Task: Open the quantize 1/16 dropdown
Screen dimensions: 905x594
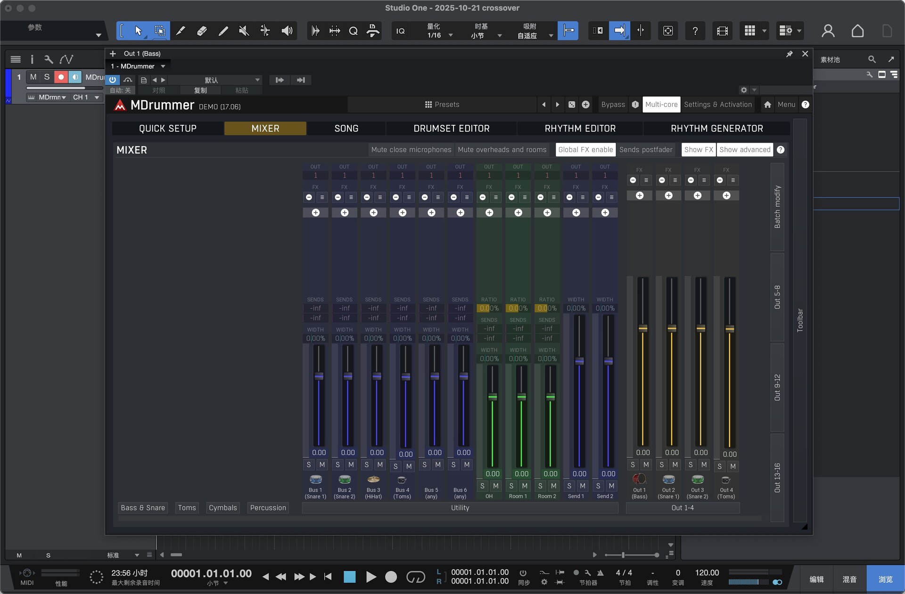Action: [450, 35]
